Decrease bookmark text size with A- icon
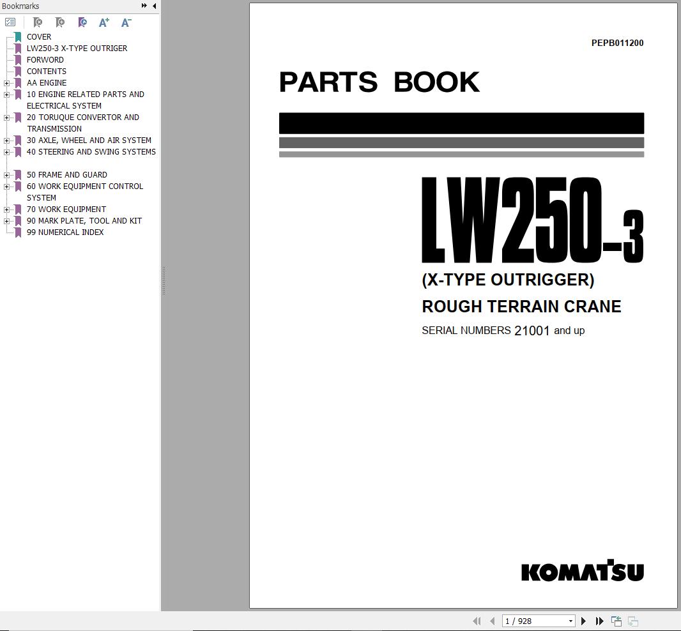The width and height of the screenshot is (681, 631). click(126, 22)
